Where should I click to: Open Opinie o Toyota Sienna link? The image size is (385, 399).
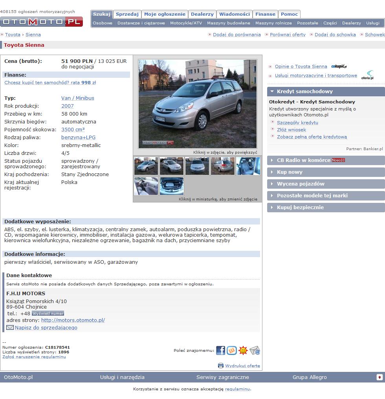[301, 66]
